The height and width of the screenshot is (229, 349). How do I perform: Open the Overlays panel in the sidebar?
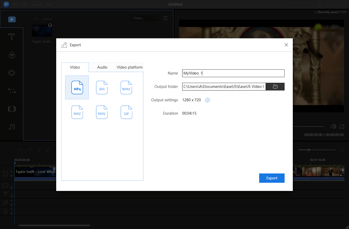pos(12,72)
